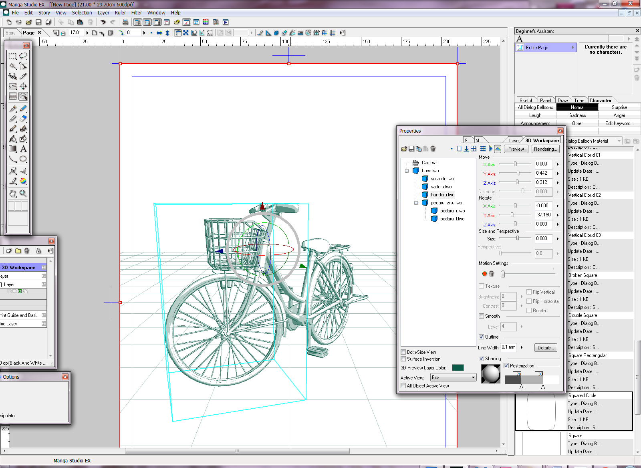Viewport: 641px width, 468px height.
Task: Collapse the pedaru_ziku.lwo tree node
Action: 416,203
